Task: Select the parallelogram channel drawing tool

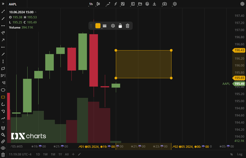Action: tap(3, 69)
